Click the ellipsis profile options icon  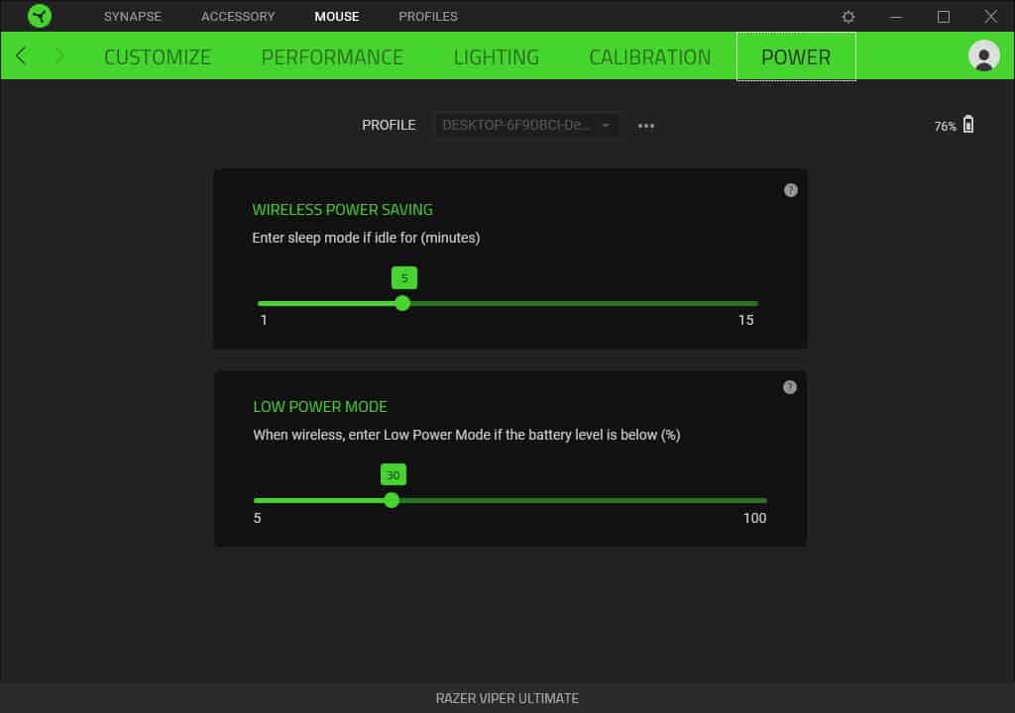(x=646, y=125)
